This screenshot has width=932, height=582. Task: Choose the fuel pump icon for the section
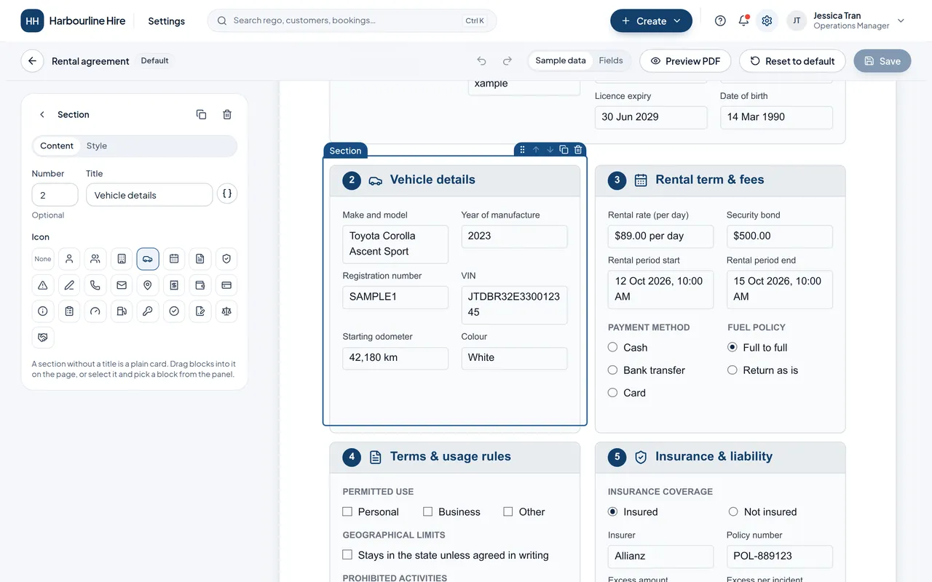pos(122,311)
